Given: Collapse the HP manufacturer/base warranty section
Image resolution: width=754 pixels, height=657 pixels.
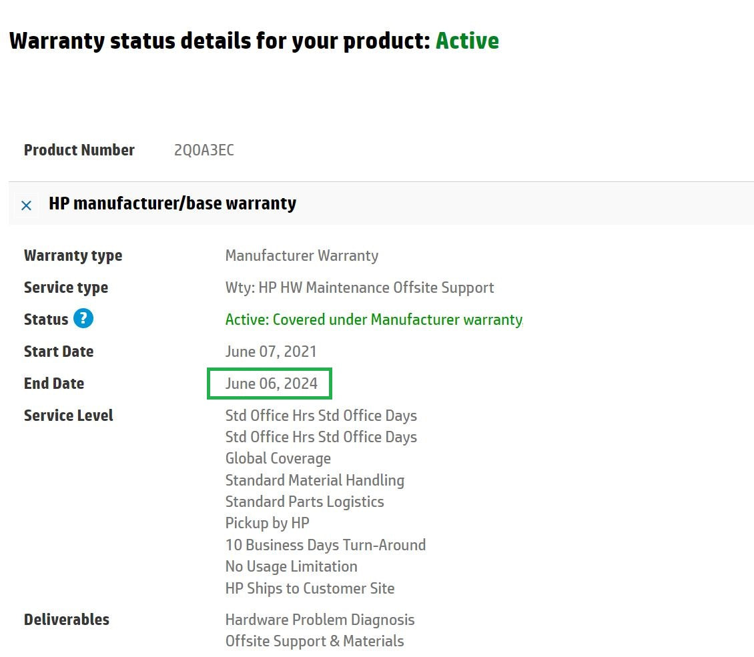Looking at the screenshot, I should (27, 205).
